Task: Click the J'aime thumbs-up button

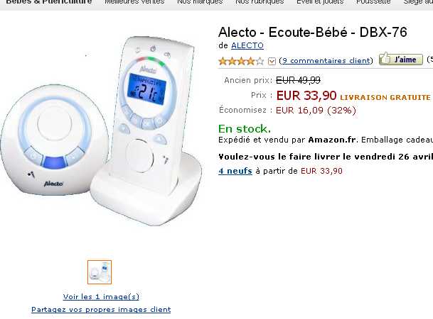Action: (401, 59)
